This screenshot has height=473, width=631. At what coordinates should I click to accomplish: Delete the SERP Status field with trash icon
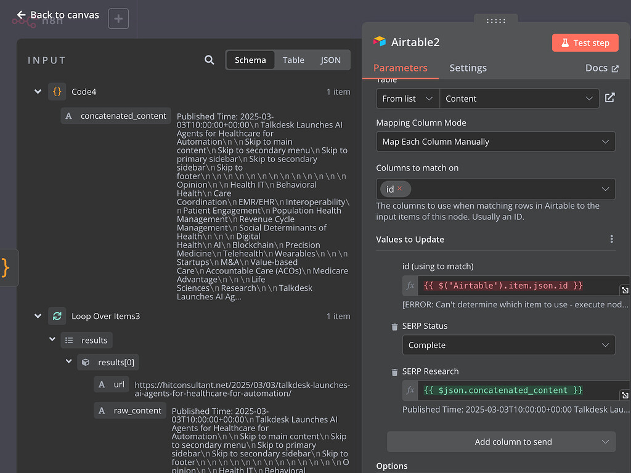394,326
